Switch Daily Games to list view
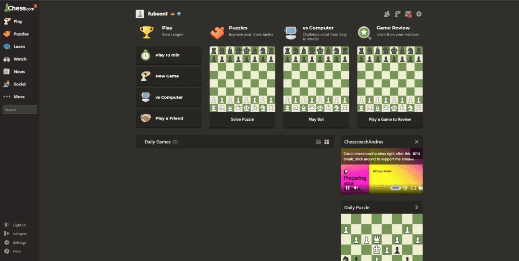This screenshot has width=519, height=261. tap(319, 142)
